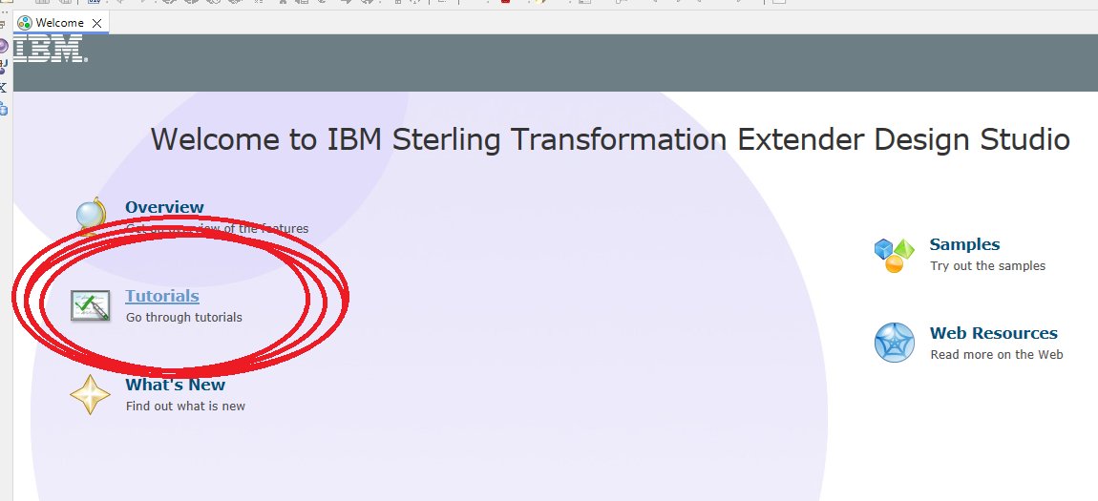Click the Samples colored shapes icon
Viewport: 1098px width, 501px height.
point(895,256)
